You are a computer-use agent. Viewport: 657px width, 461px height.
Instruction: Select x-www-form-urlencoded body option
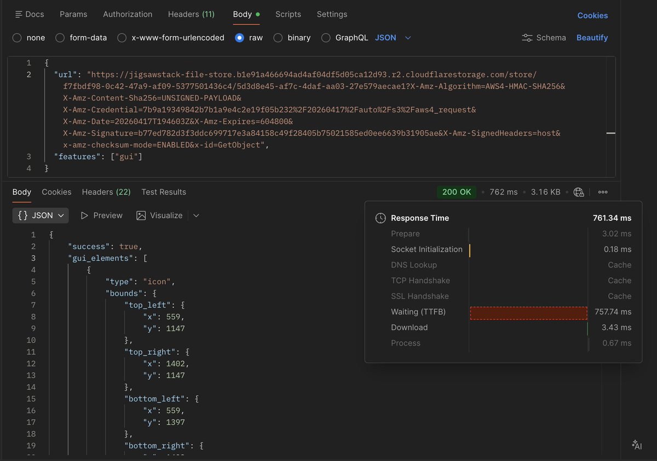click(x=122, y=38)
